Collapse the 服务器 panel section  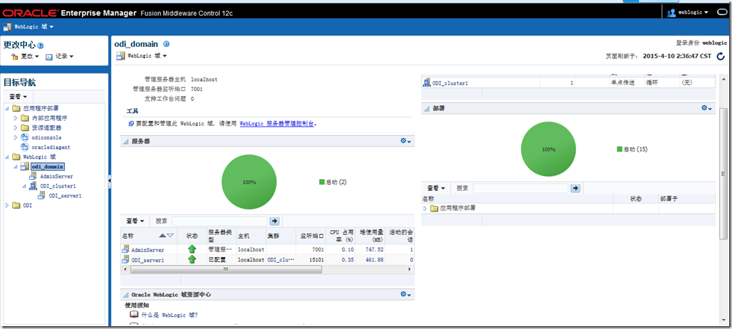(x=125, y=141)
